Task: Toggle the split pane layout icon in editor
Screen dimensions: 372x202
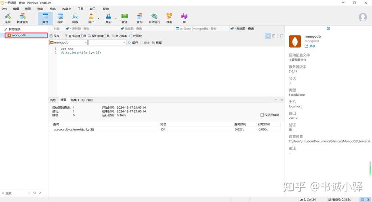Action: 273,36
